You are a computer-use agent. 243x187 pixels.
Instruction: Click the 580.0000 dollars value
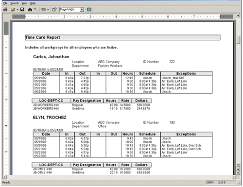pyautogui.click(x=143, y=105)
